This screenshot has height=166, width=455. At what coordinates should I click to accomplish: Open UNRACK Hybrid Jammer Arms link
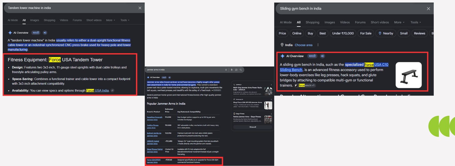[153, 143]
